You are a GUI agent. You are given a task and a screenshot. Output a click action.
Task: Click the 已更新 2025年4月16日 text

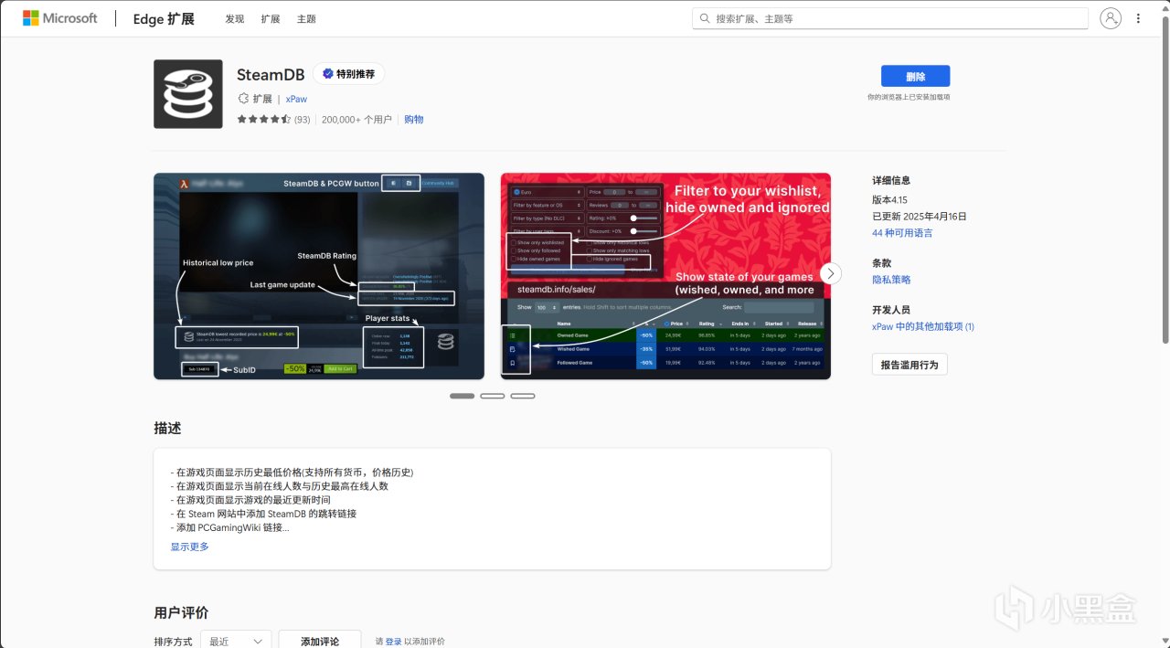[920, 217]
